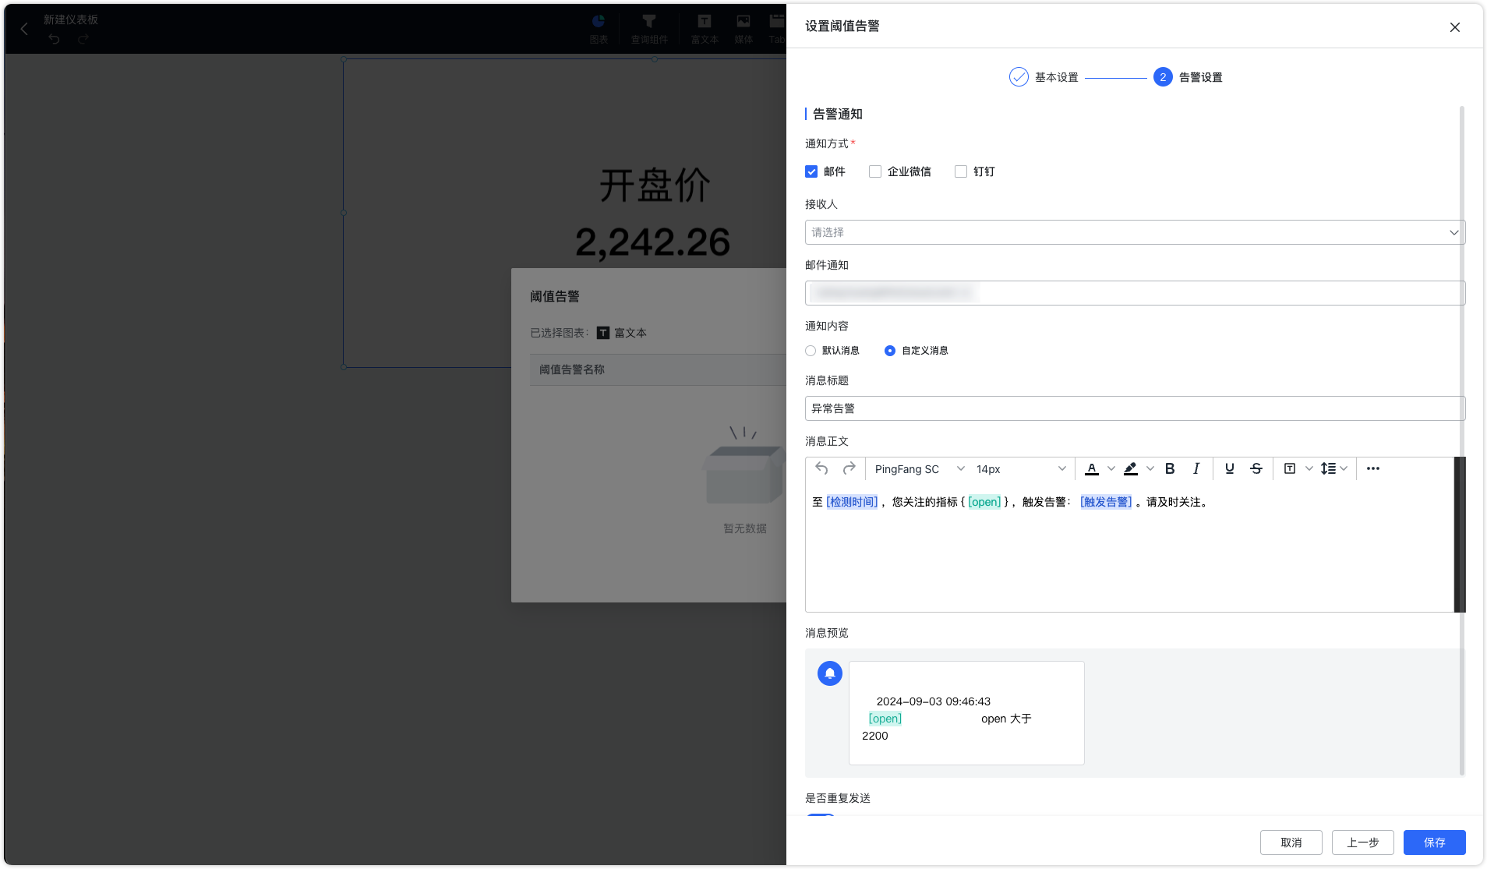Toggle bold formatting
This screenshot has height=869, width=1487.
(1170, 468)
